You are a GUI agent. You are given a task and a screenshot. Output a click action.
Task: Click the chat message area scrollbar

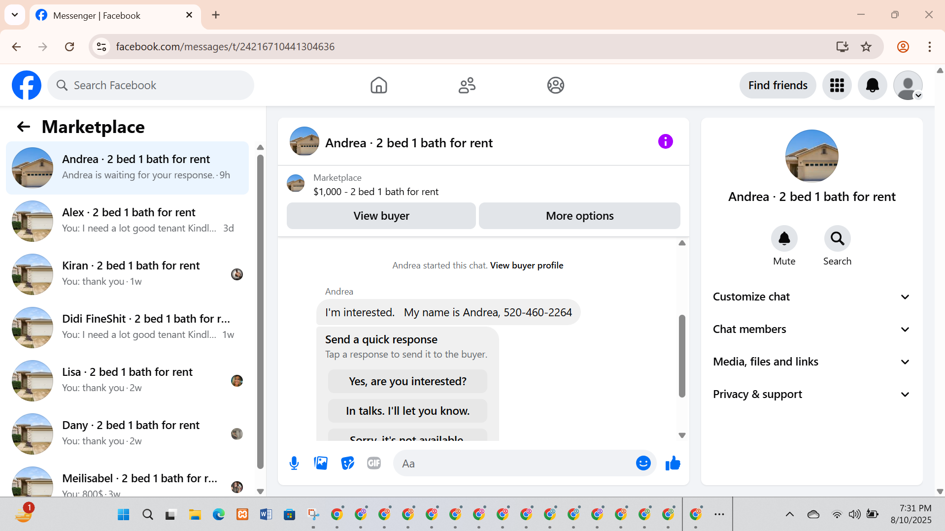tap(682, 356)
